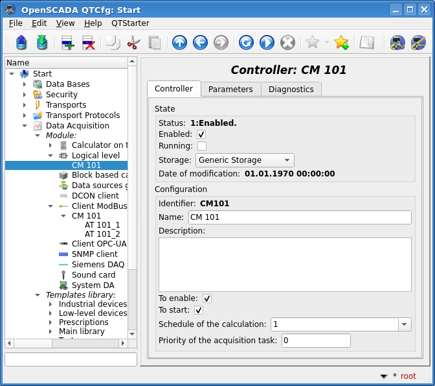Open the Diagnostics tab

pyautogui.click(x=291, y=90)
